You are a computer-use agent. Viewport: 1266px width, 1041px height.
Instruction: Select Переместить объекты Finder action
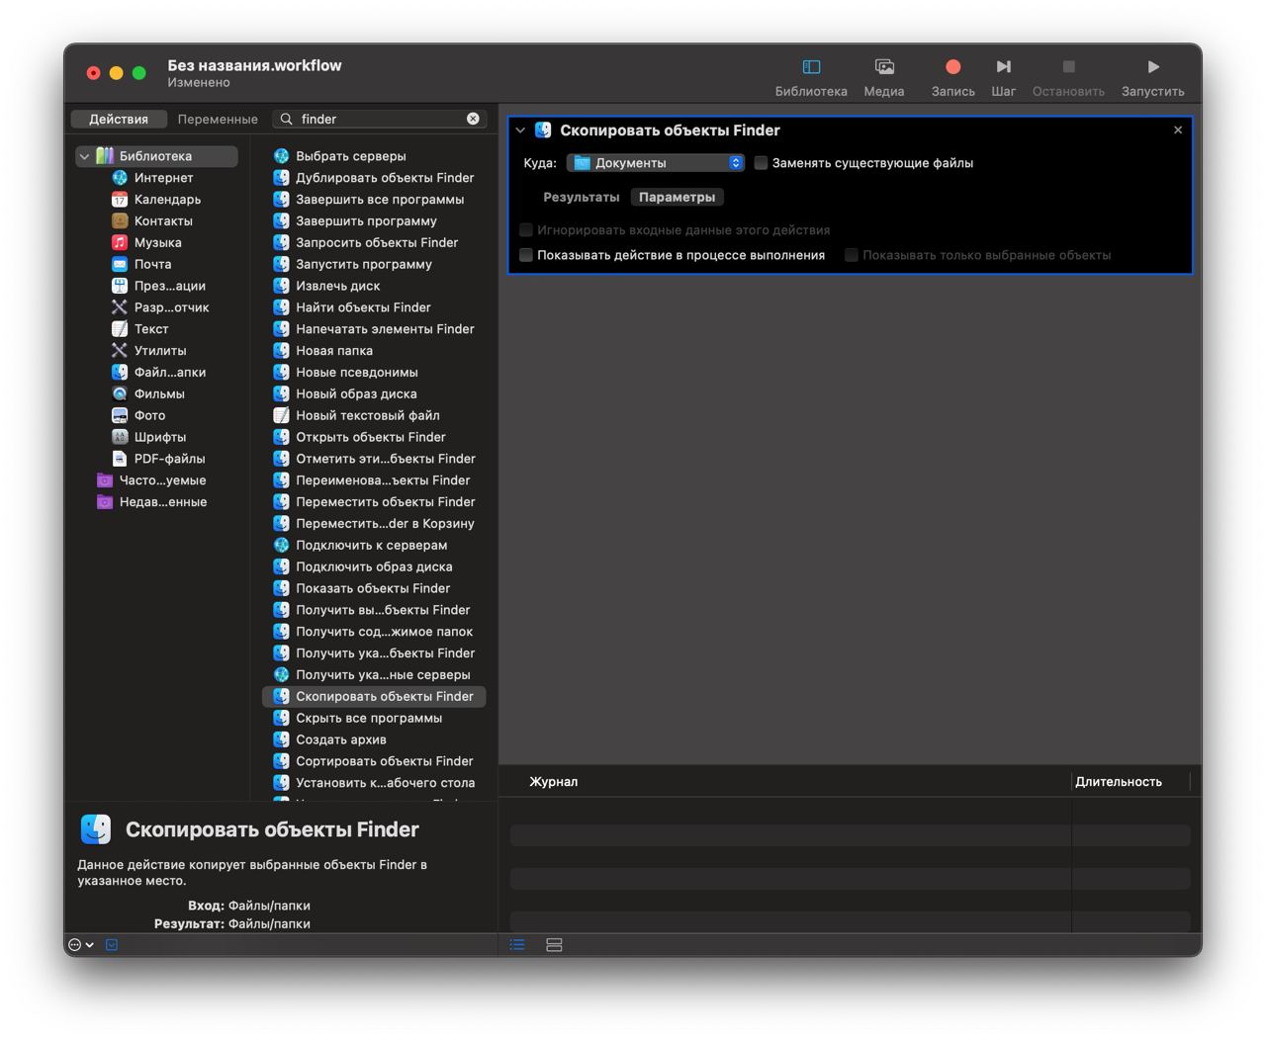pos(385,502)
